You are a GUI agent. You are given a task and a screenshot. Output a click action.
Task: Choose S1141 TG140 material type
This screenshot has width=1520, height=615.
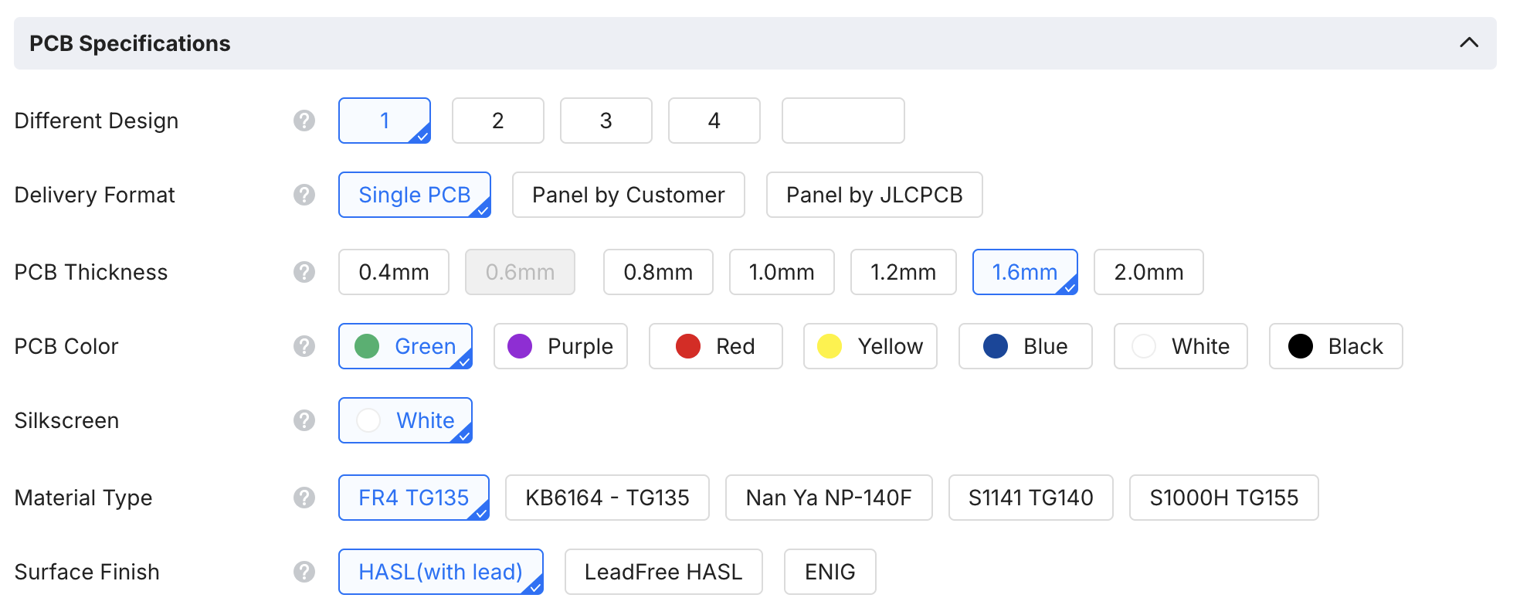click(1031, 498)
